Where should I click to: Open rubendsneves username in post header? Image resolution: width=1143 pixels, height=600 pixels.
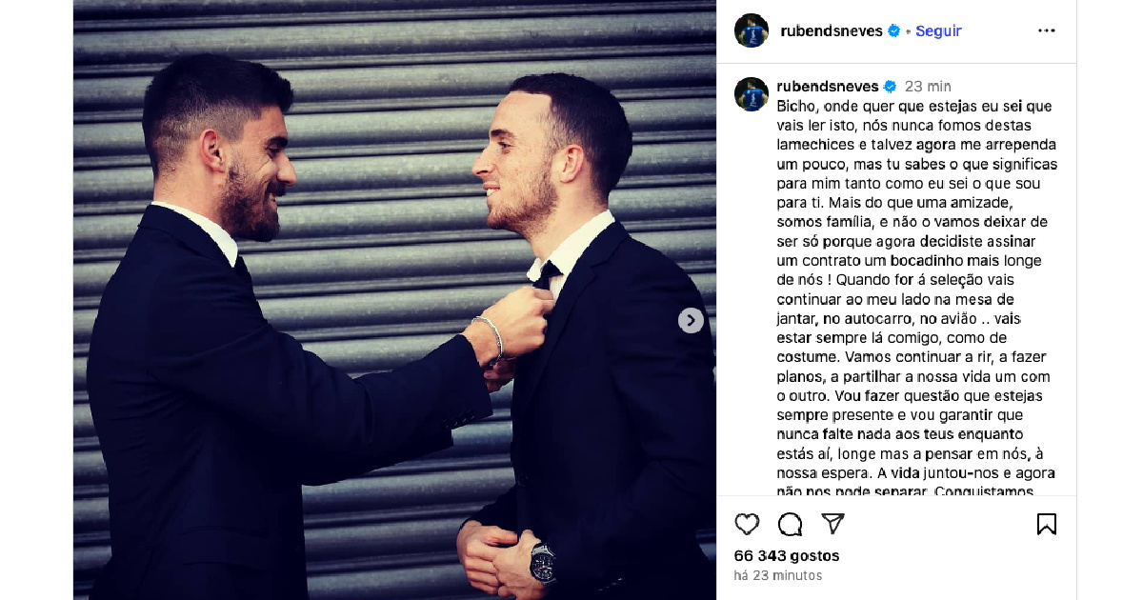tap(831, 30)
